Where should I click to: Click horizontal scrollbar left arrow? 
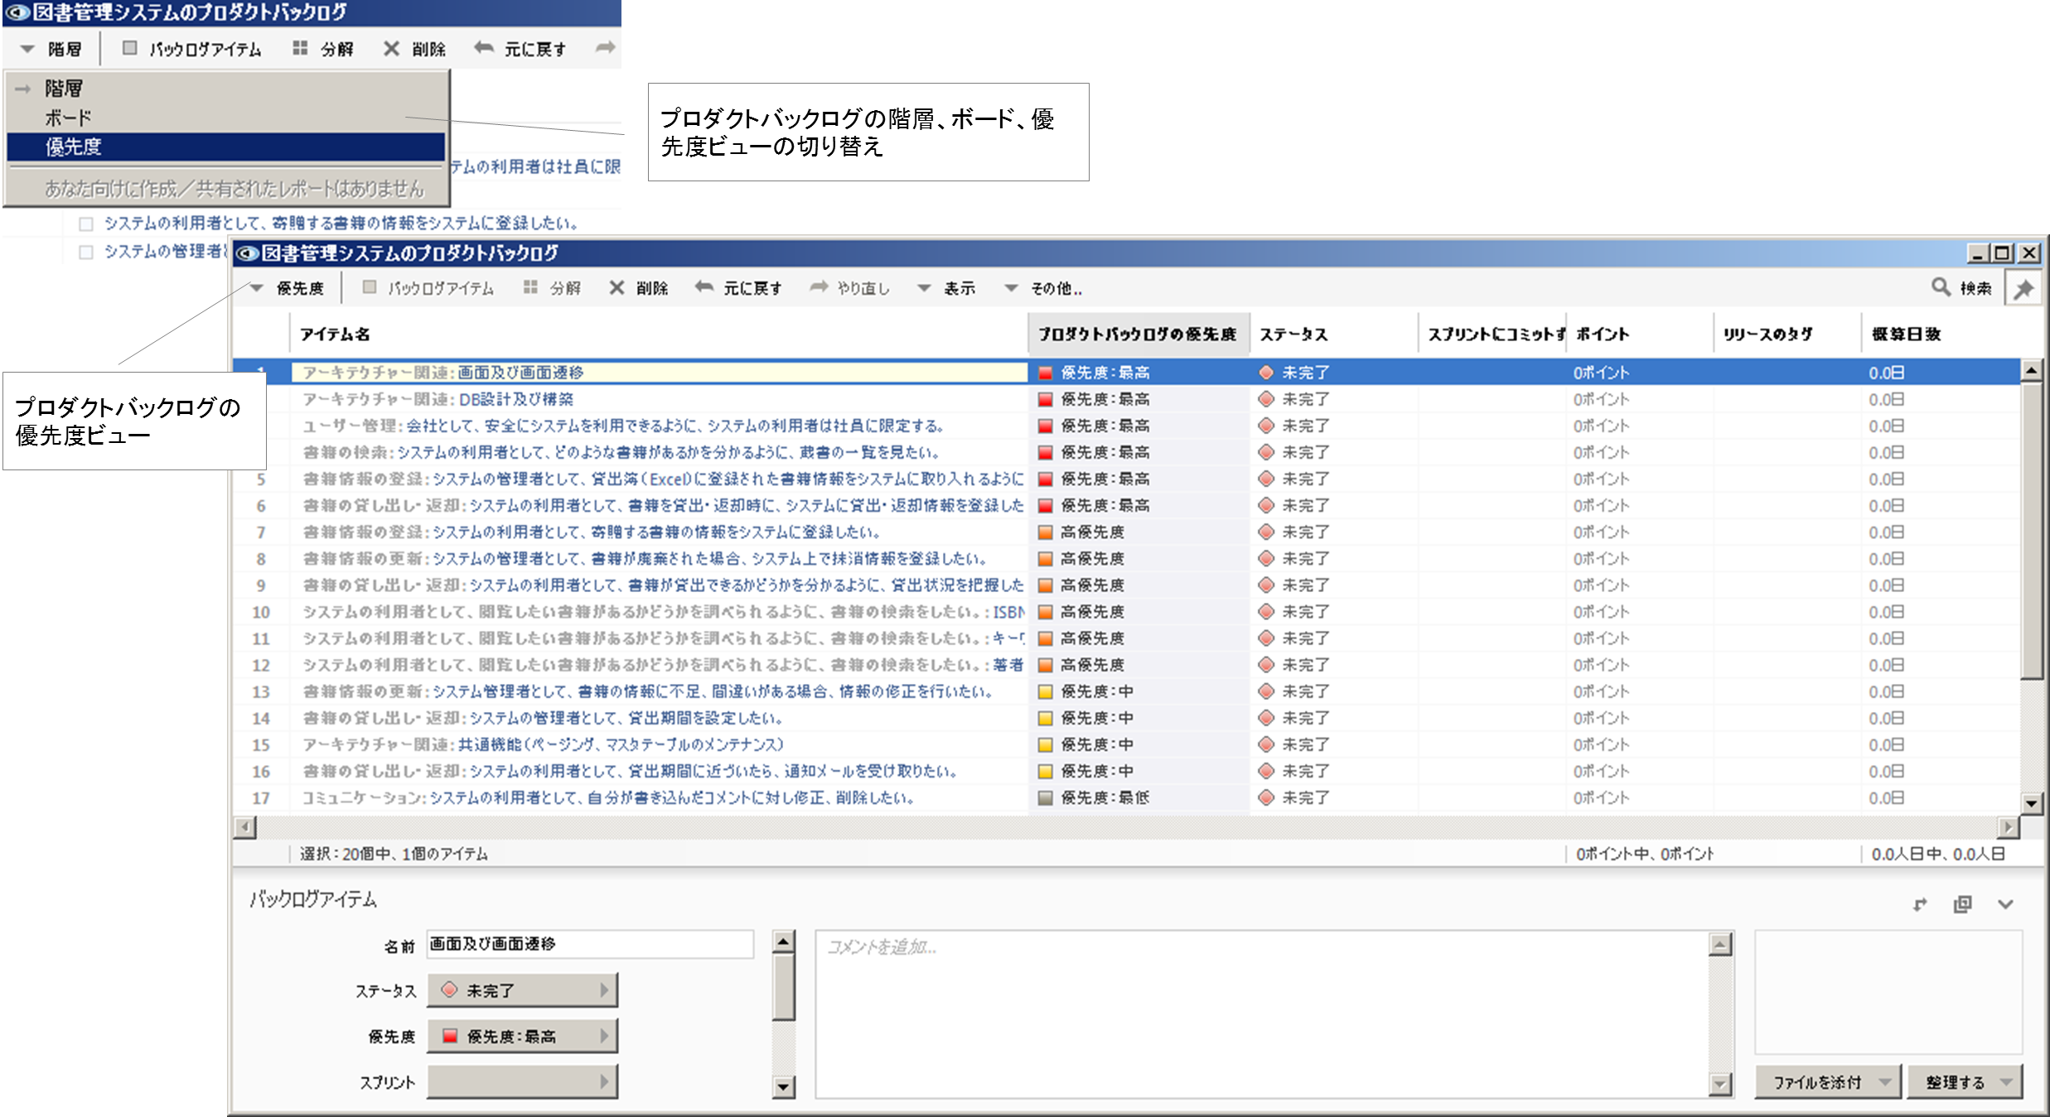(245, 827)
